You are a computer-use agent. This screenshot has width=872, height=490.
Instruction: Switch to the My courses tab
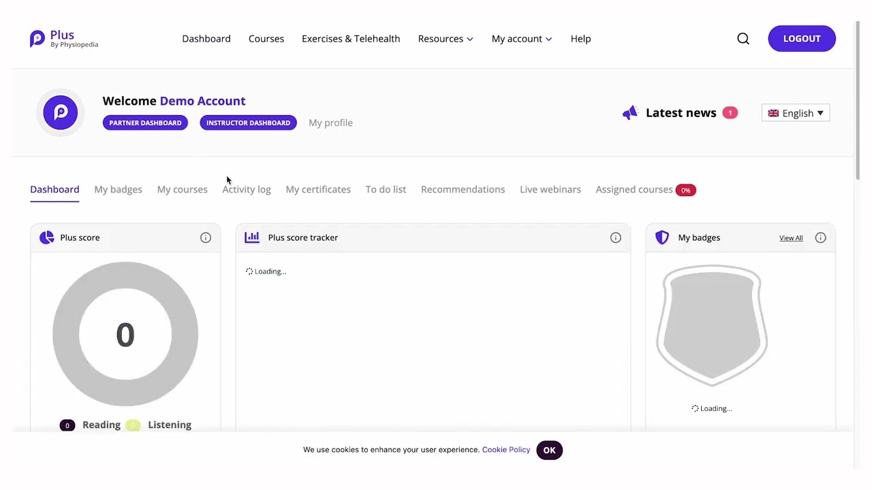click(182, 189)
